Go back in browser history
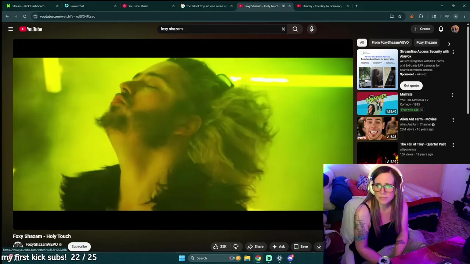 [7, 16]
